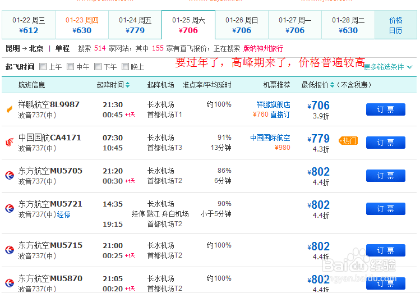The width and height of the screenshot is (420, 293).
Task: Click 订票 for flight MU5721
Action: 385,209
